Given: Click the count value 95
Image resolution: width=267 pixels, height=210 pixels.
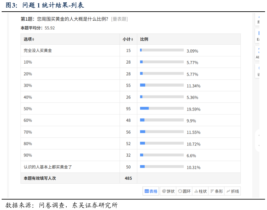Looking at the screenshot, I should pyautogui.click(x=128, y=109).
